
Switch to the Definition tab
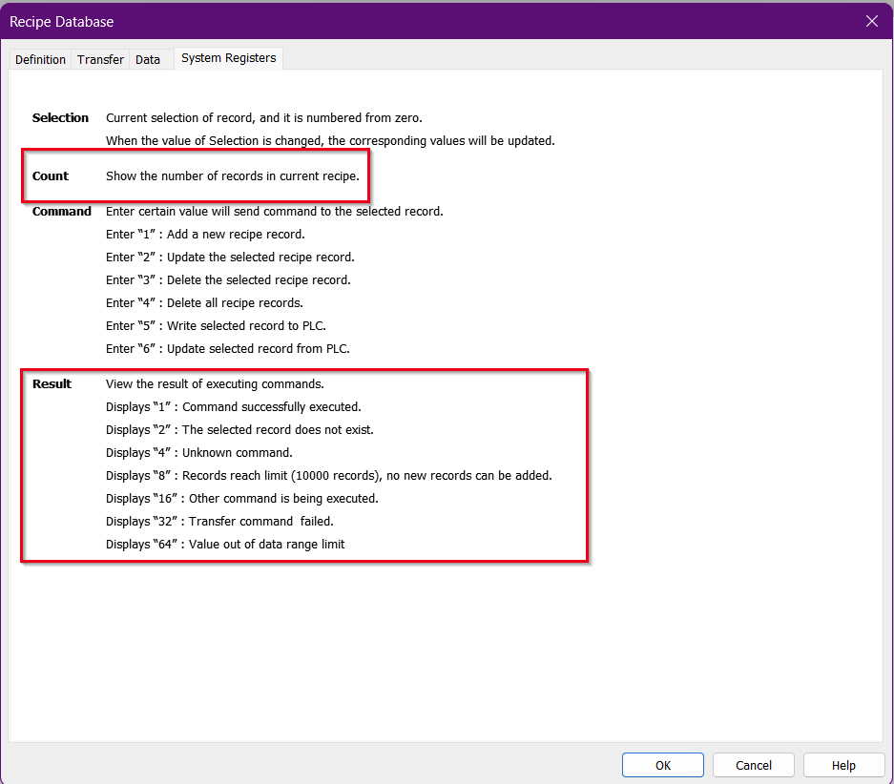pyautogui.click(x=40, y=59)
